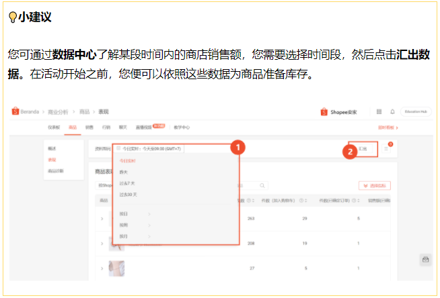Switch to the 销售 tab
440x298 pixels.
coord(89,127)
